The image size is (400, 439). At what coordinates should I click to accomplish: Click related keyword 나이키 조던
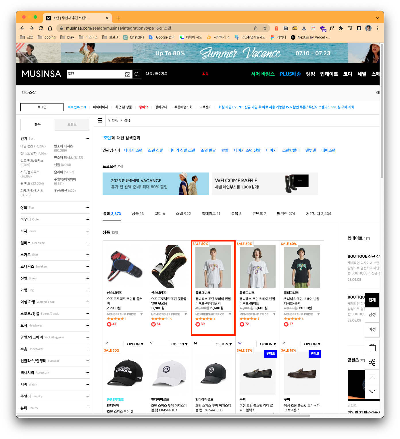(x=133, y=150)
